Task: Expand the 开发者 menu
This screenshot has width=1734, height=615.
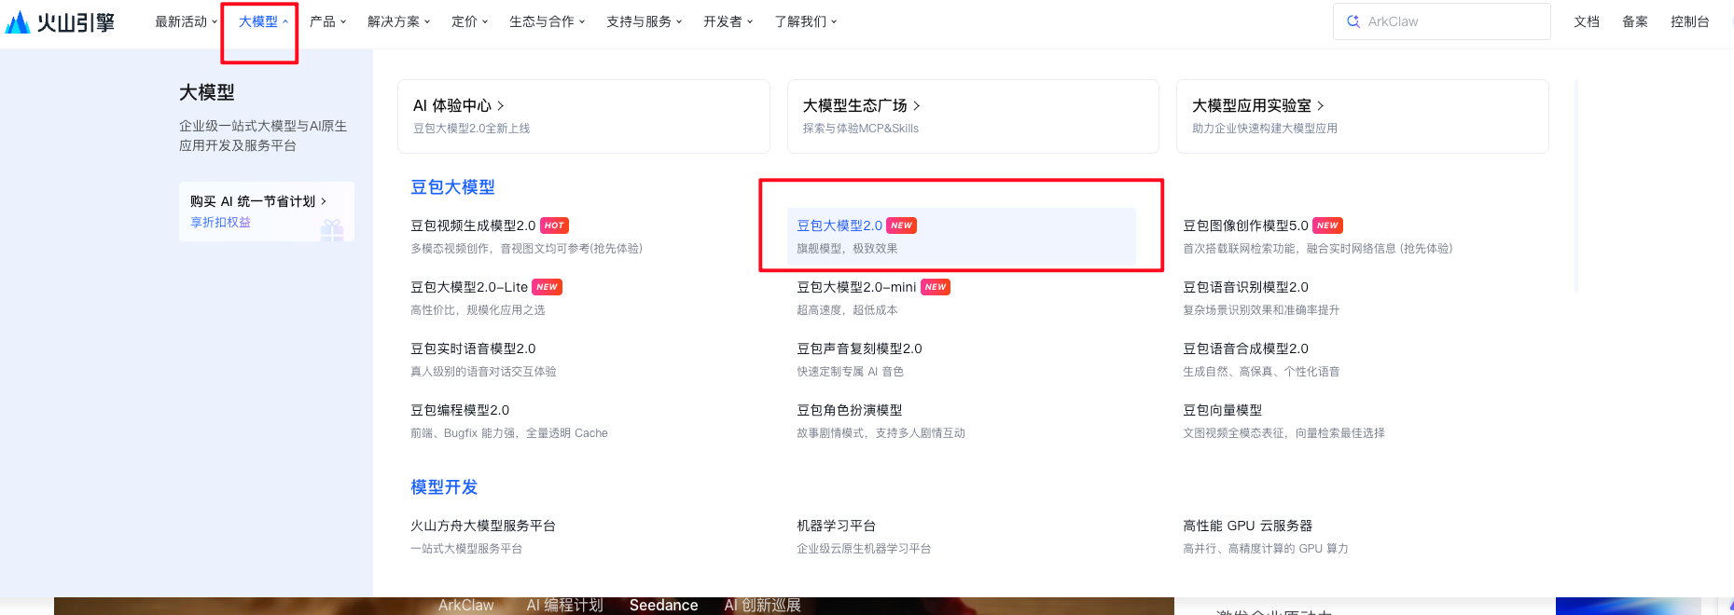Action: 728,21
